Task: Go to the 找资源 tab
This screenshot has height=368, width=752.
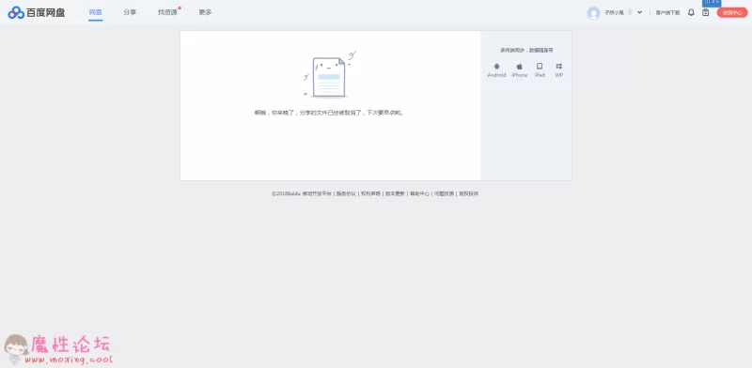Action: (x=167, y=12)
